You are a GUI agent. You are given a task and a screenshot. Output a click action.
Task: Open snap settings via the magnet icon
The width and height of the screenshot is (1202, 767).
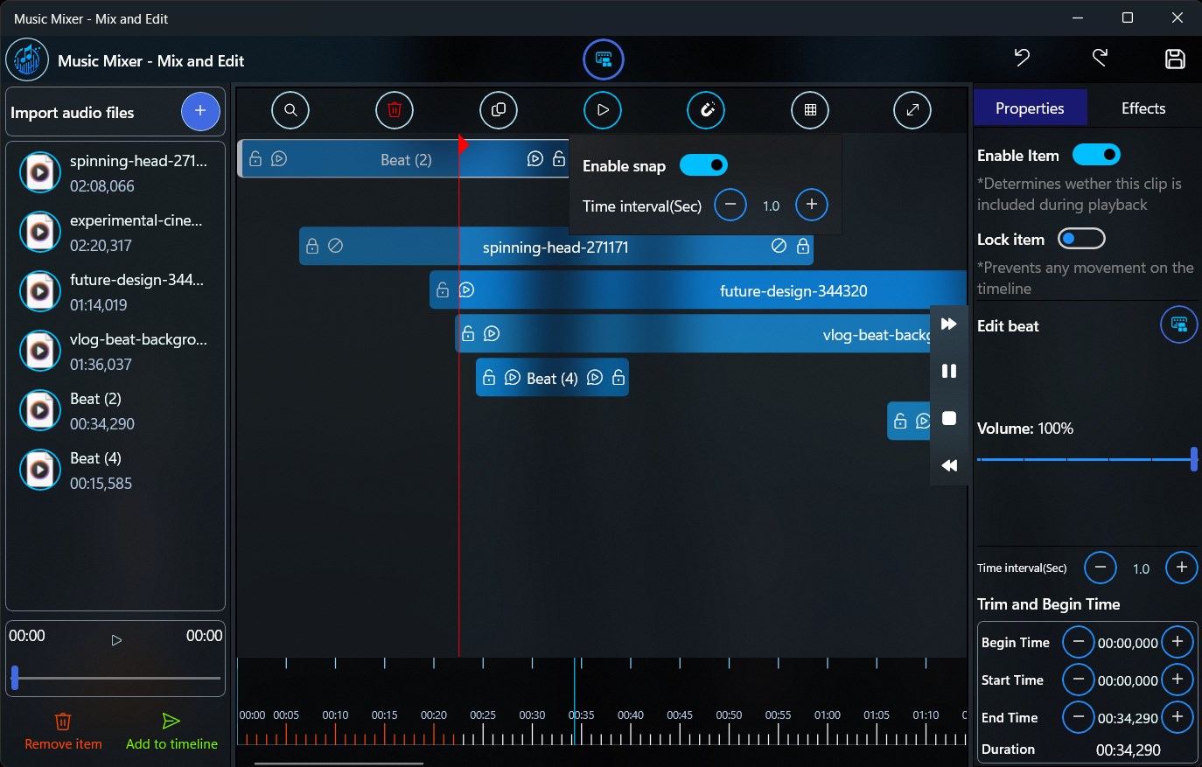tap(706, 110)
